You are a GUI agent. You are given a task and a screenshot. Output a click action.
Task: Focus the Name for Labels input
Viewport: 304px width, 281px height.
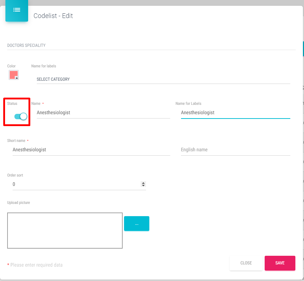click(235, 113)
